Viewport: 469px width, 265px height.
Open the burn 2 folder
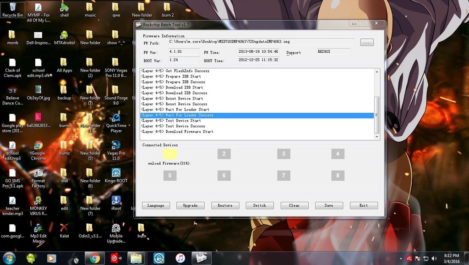[168, 10]
